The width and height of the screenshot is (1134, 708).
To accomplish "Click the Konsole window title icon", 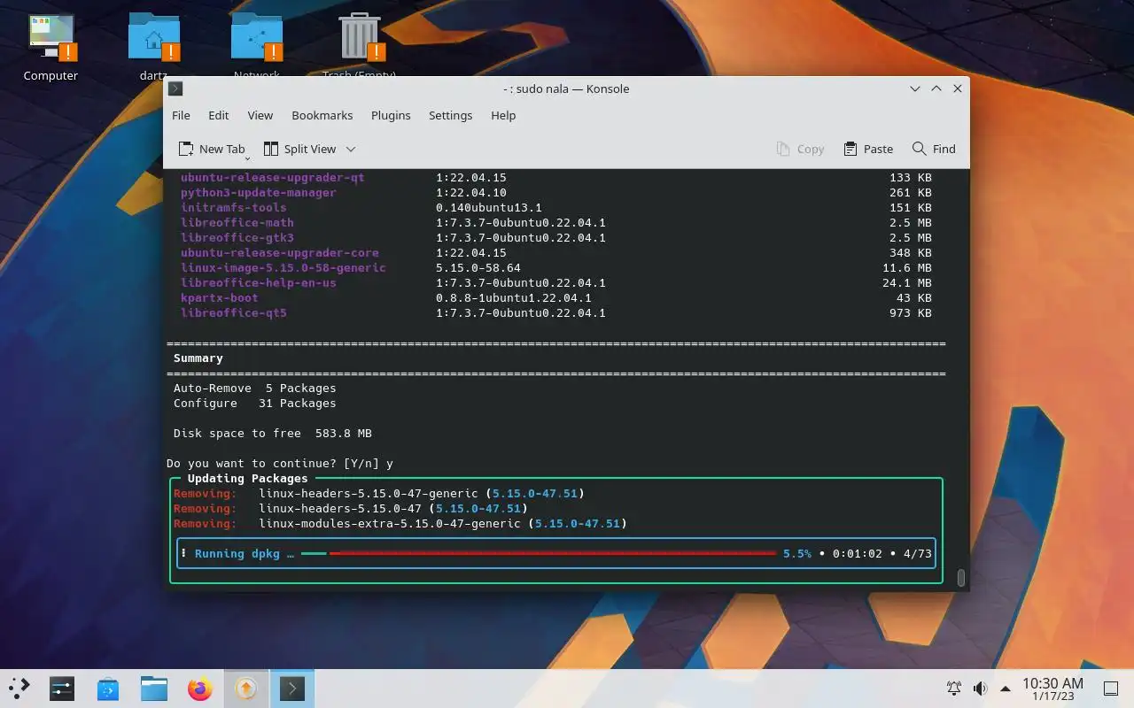I will (175, 88).
